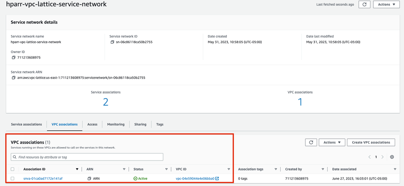Select the snva-01ca0ad7172e141af row checkbox
Image resolution: width=404 pixels, height=186 pixels.
point(13,178)
